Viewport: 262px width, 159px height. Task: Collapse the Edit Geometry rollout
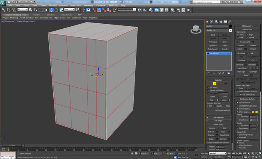(x=247, y=26)
